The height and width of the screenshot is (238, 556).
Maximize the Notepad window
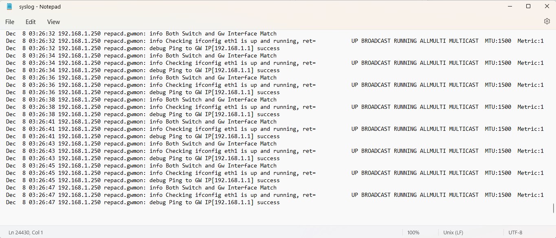(528, 7)
